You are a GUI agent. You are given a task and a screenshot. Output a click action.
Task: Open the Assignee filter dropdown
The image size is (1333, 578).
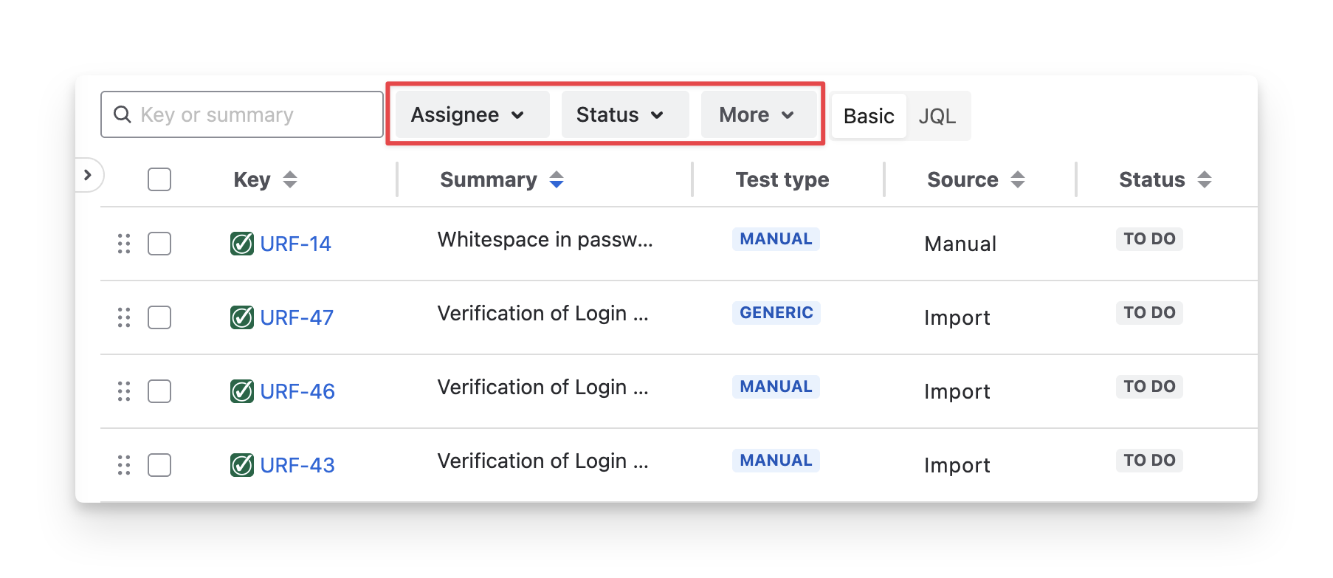pyautogui.click(x=468, y=115)
